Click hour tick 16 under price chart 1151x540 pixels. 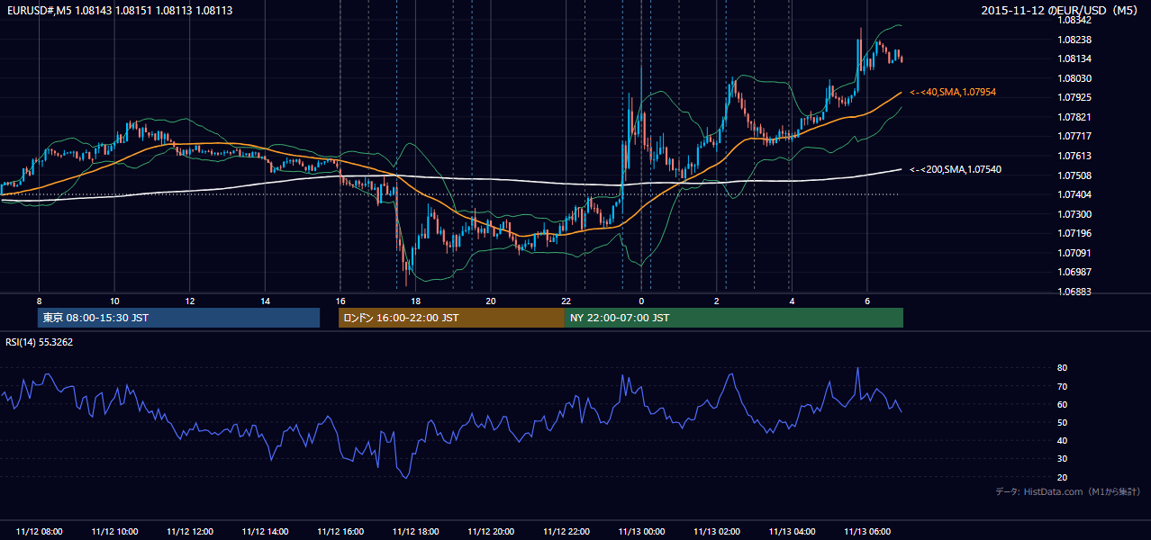click(340, 301)
